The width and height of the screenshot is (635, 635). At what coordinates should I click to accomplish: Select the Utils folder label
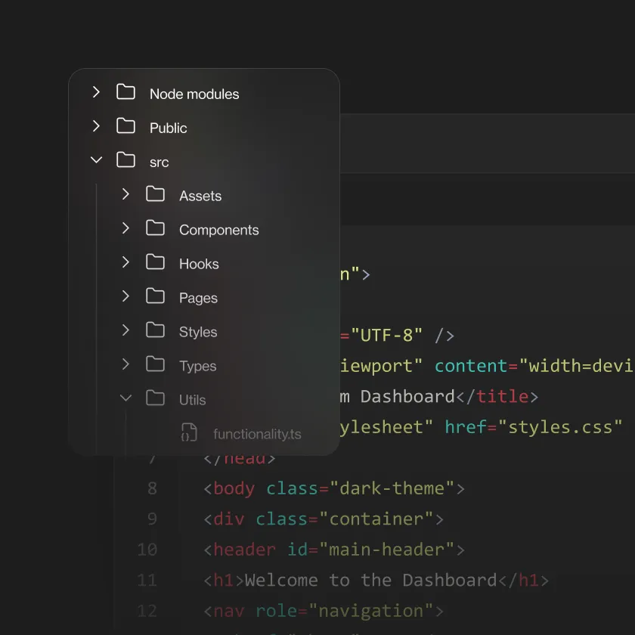pyautogui.click(x=192, y=400)
